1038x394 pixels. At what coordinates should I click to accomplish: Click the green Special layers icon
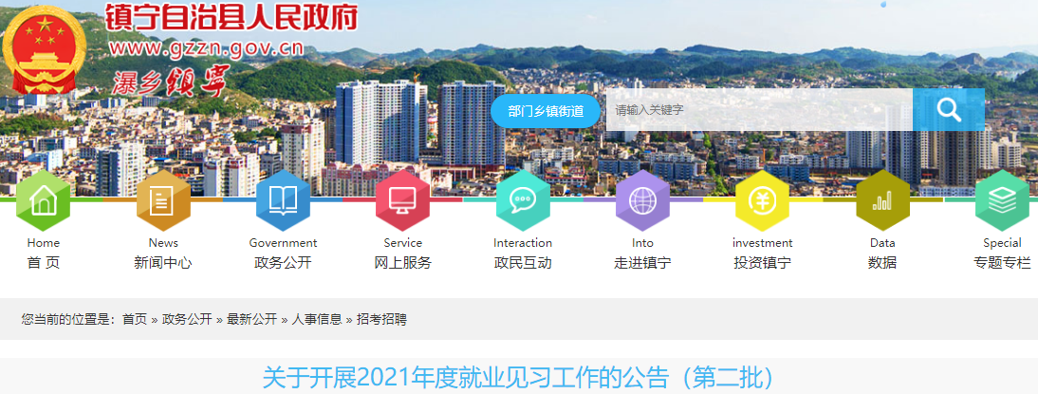pyautogui.click(x=1002, y=200)
